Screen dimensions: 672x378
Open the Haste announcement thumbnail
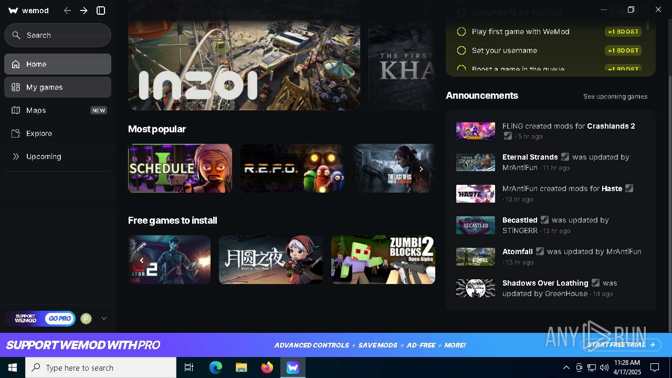pyautogui.click(x=476, y=194)
